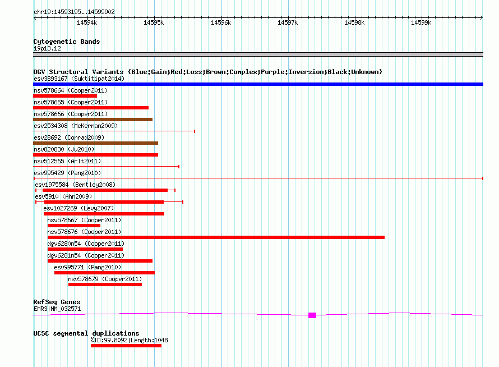Click the esv3893167 (Suktitipat2014) label
This screenshot has height=367, width=499.
79,79
